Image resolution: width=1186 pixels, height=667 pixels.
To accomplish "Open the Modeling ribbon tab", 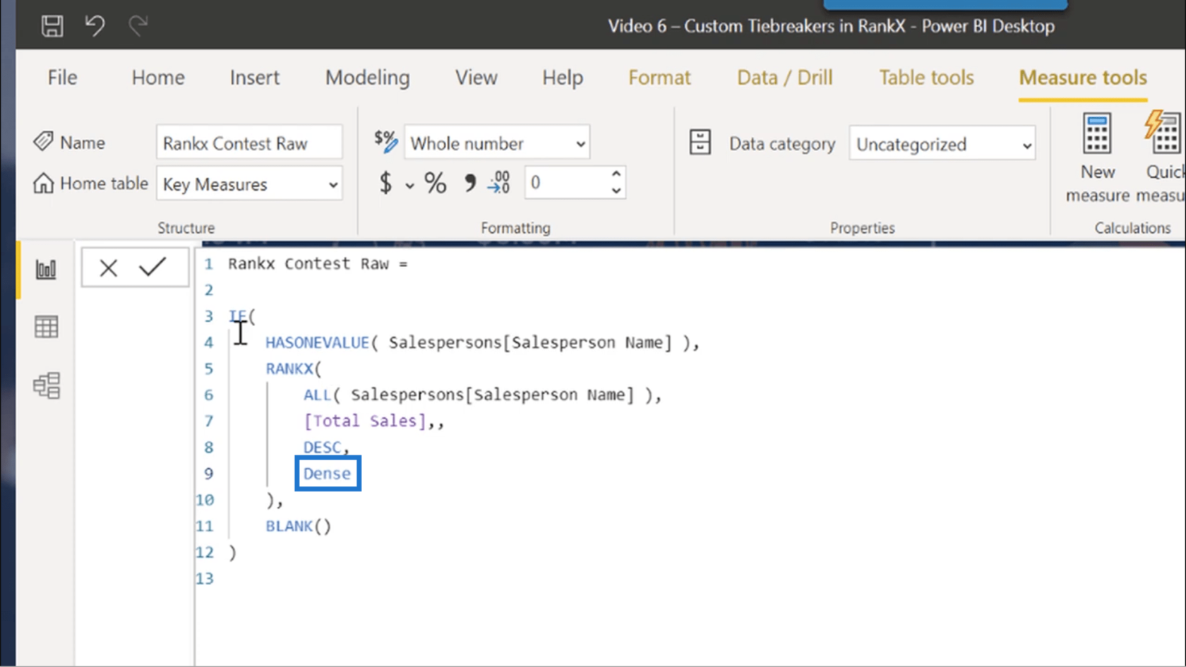I will pyautogui.click(x=367, y=78).
